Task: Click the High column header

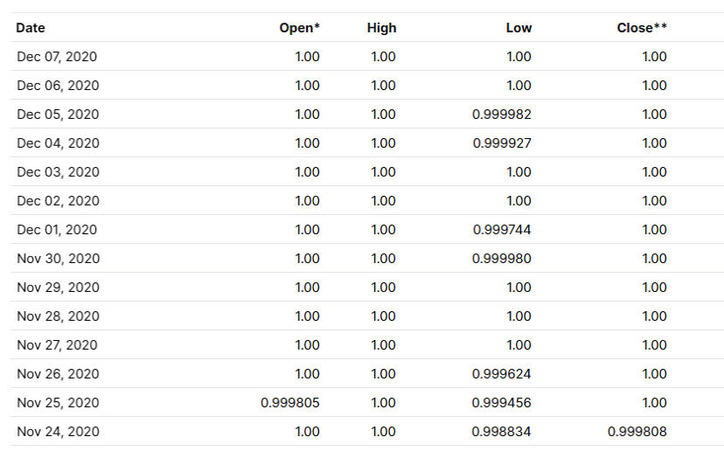Action: pyautogui.click(x=381, y=28)
